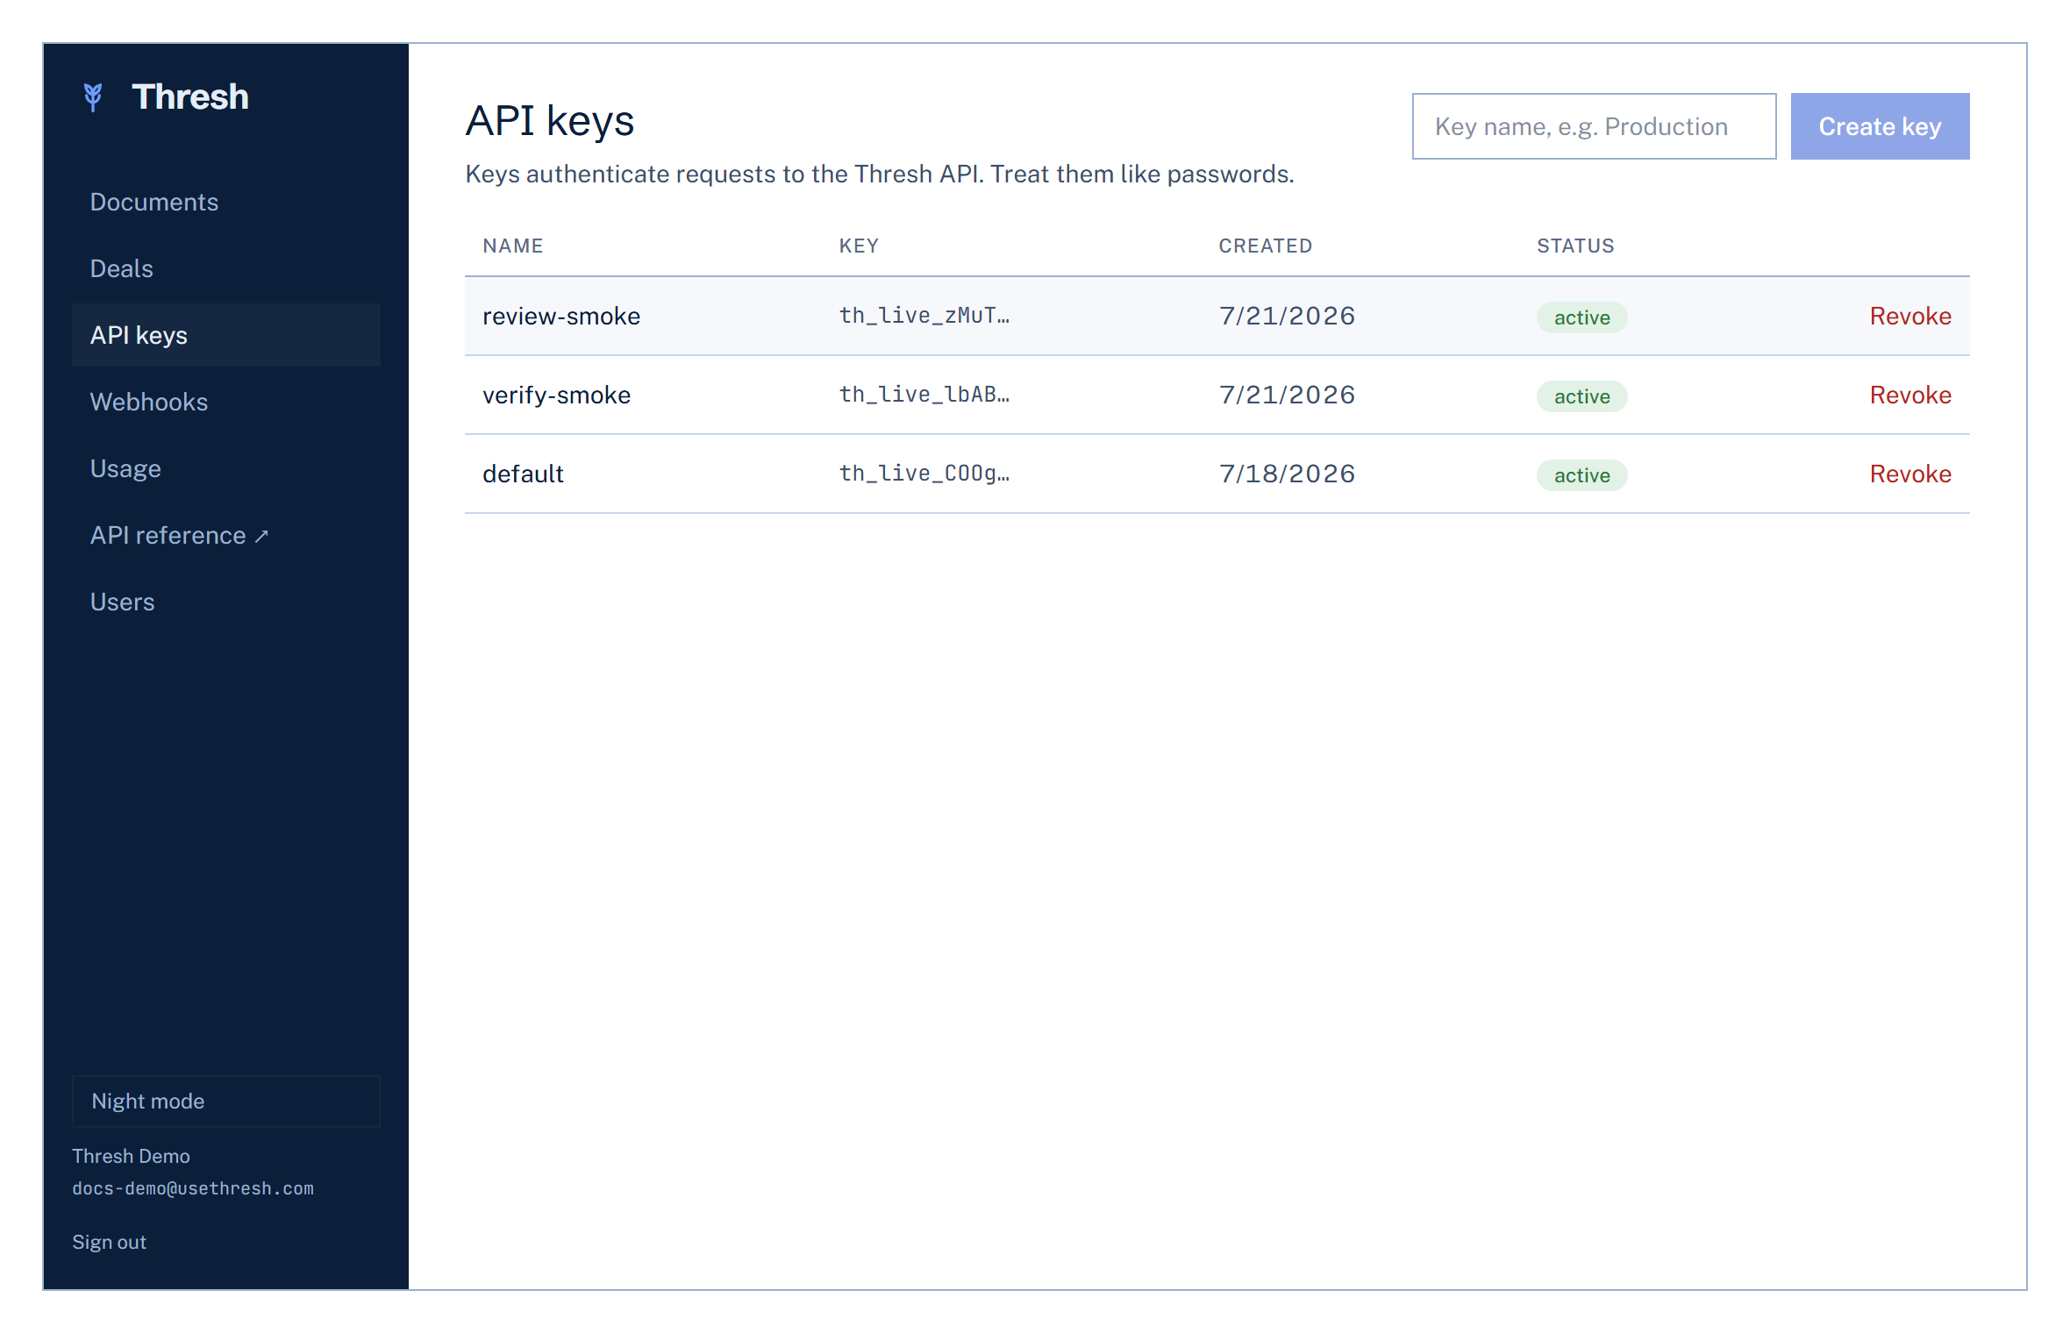
Task: Click key value th_live_lbAB…
Action: [924, 395]
